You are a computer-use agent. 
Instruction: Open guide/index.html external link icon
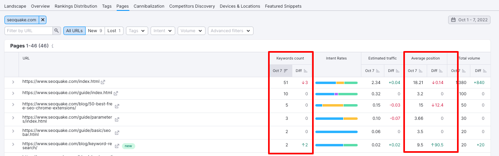116,93
